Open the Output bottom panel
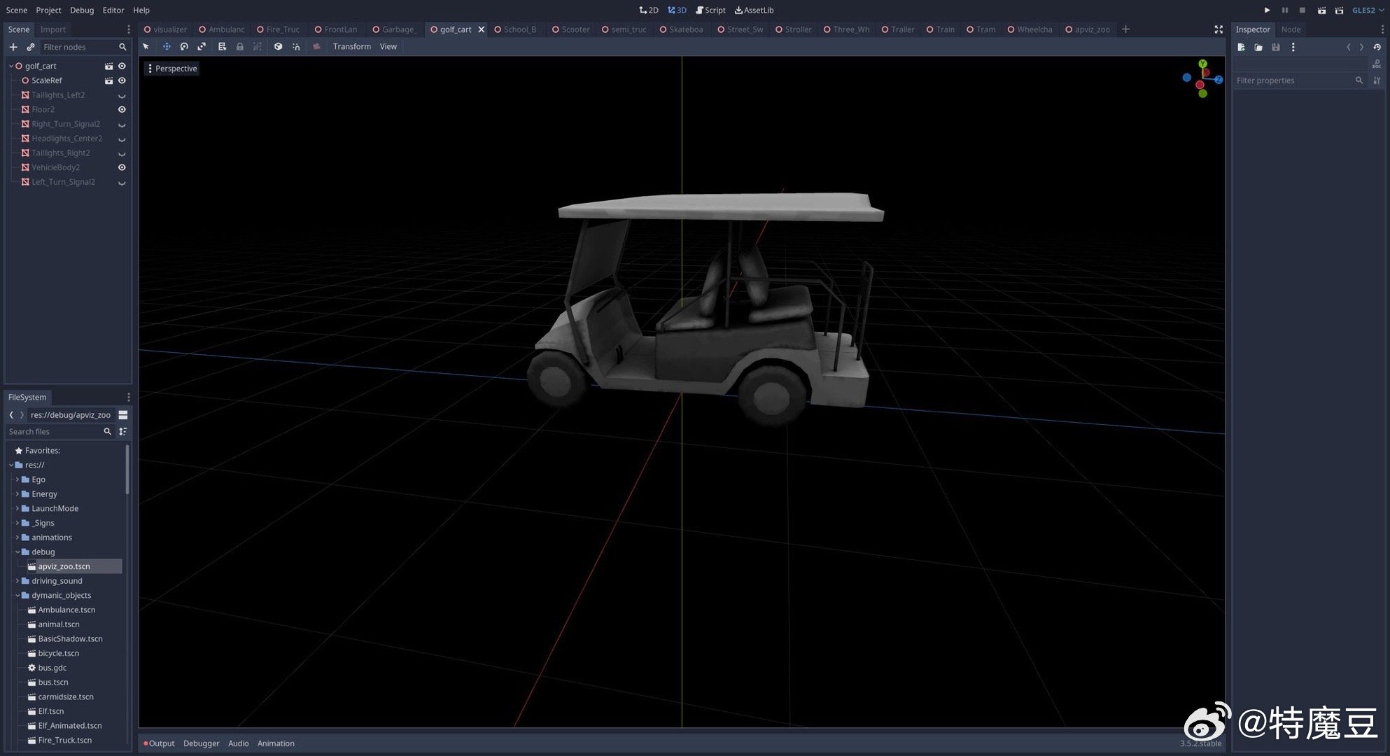1390x756 pixels. coord(160,743)
